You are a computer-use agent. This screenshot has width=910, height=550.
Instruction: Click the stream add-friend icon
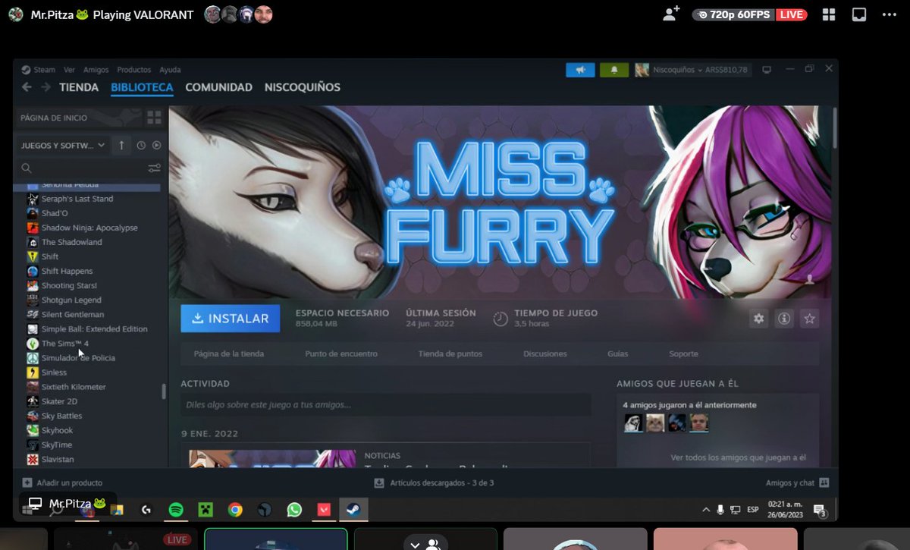click(x=671, y=14)
